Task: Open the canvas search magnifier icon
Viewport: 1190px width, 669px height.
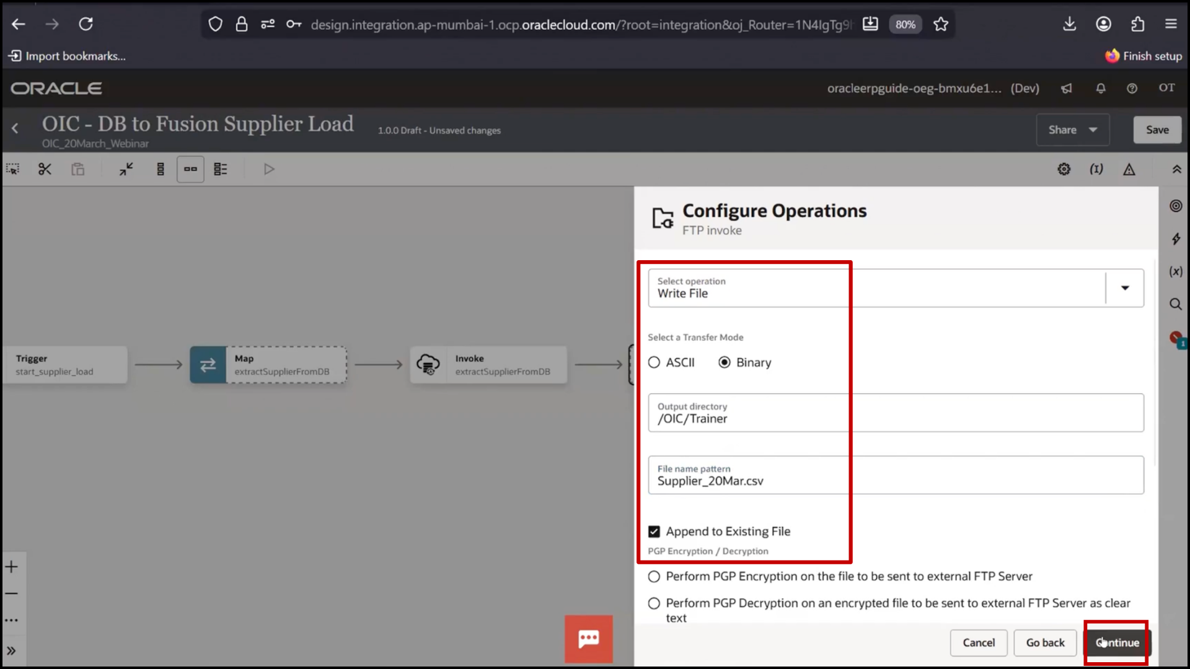Action: (x=1176, y=304)
